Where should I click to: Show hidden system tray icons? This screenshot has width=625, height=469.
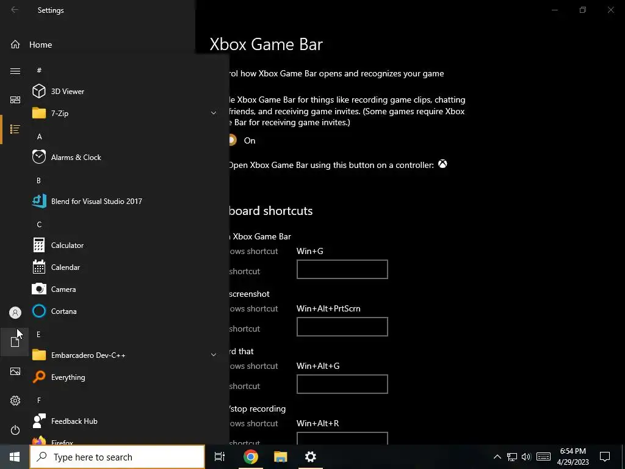tap(497, 457)
